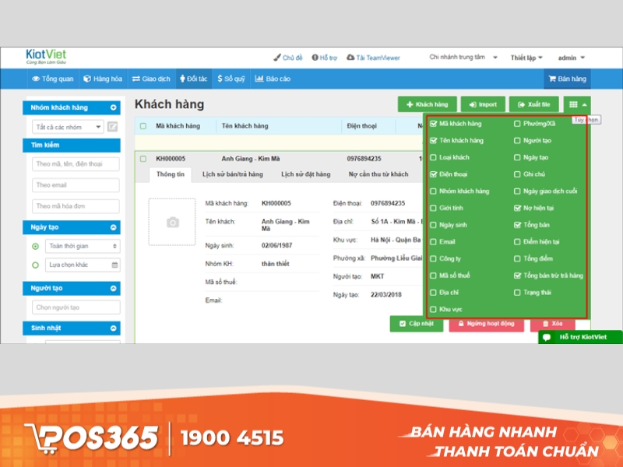Screen dimensions: 623x467
Task: Click Tải TeamViewer download link
Action: pyautogui.click(x=372, y=58)
